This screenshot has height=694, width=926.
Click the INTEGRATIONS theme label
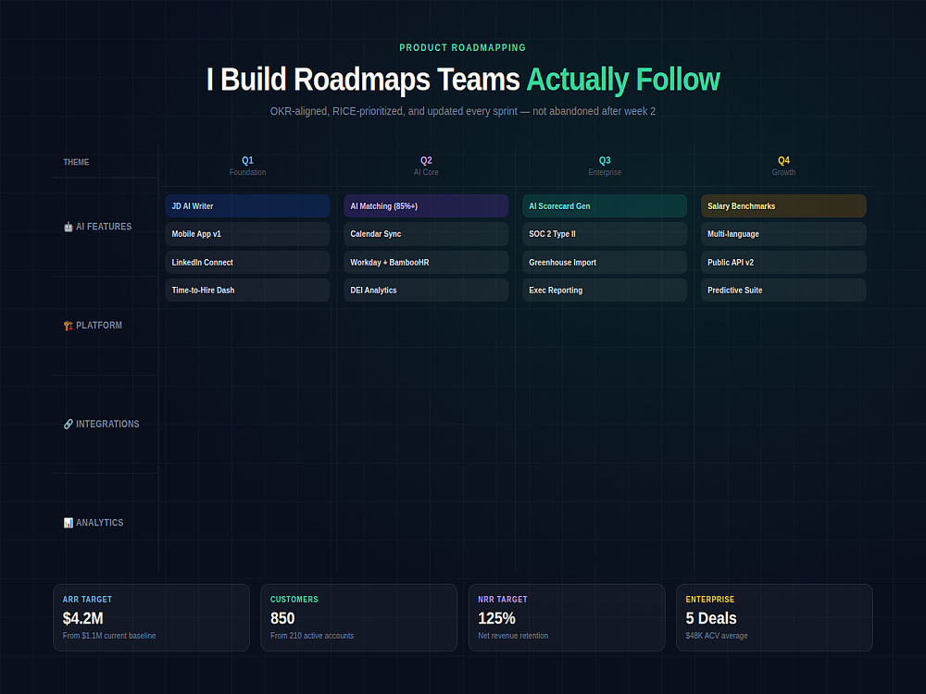tap(107, 424)
